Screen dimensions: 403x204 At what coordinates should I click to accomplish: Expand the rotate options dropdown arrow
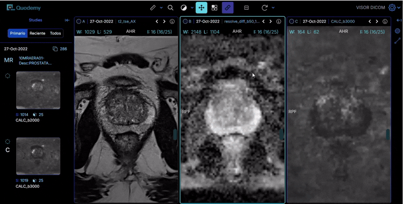273,8
